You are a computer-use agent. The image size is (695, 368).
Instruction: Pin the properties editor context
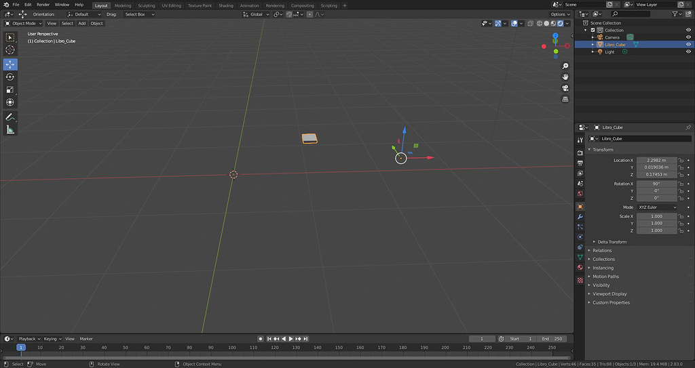point(688,127)
